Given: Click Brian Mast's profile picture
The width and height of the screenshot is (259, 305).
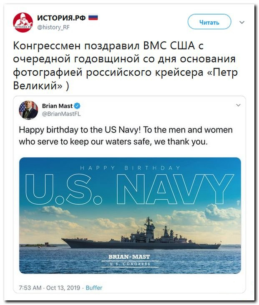Looking at the screenshot, I should pos(28,110).
